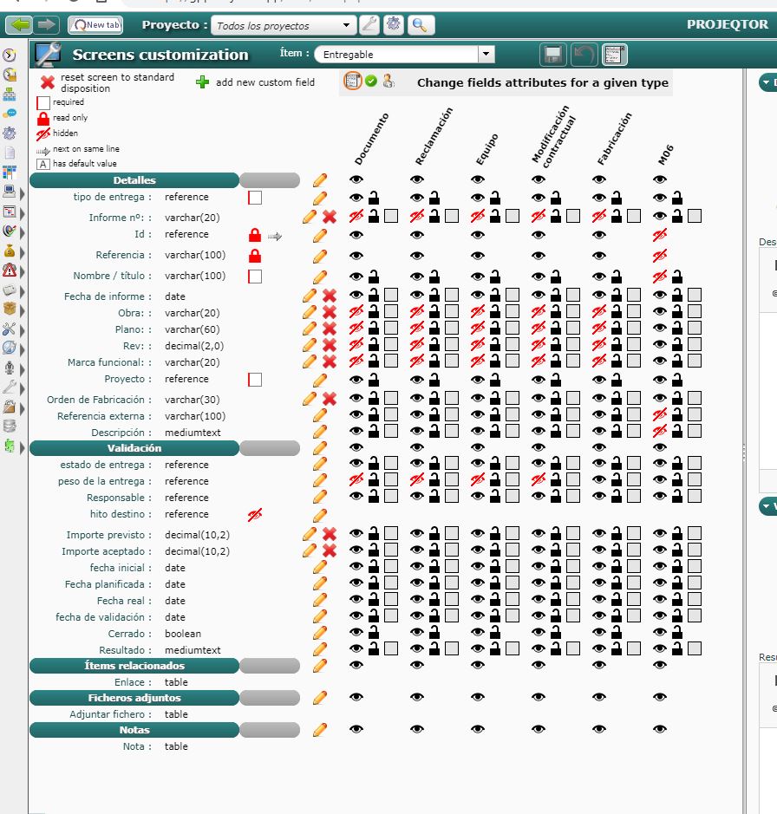
Task: Click the Ítems relacionados section header
Action: point(134,666)
